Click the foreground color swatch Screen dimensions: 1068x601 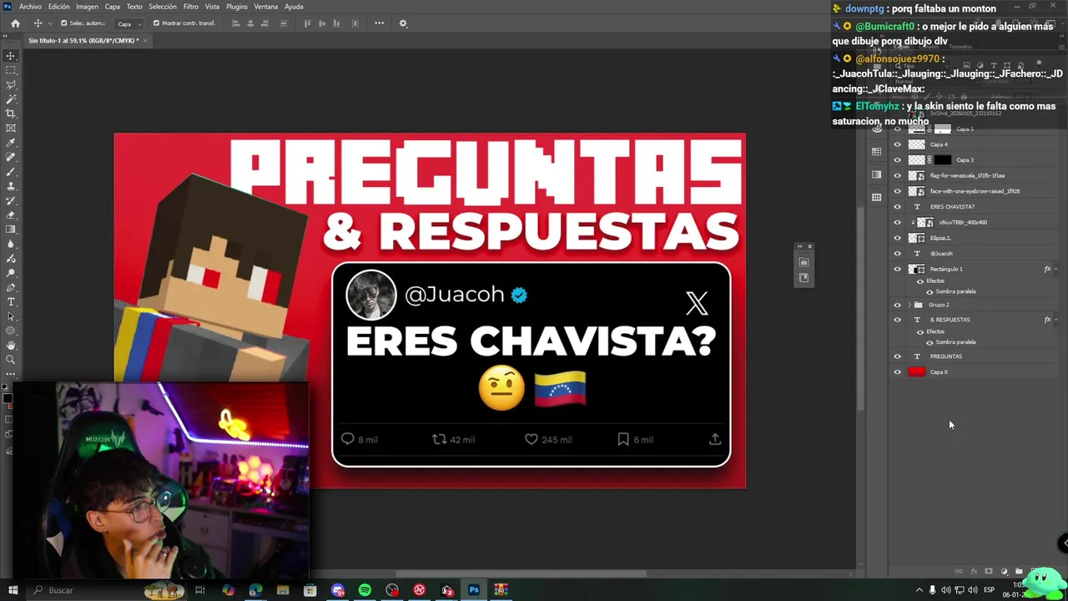(8, 398)
